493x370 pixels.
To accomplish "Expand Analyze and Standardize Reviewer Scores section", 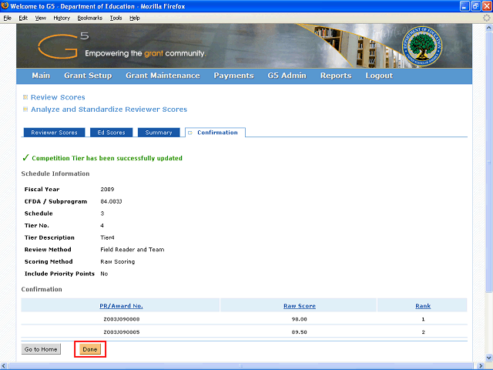I will (x=25, y=109).
